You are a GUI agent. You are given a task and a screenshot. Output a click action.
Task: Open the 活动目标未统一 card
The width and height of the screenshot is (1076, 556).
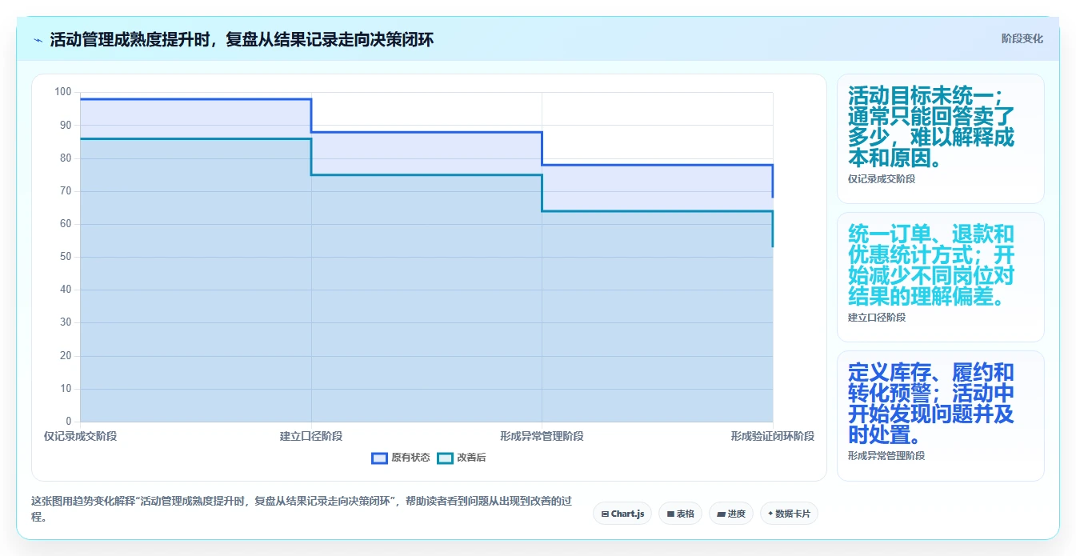click(940, 138)
